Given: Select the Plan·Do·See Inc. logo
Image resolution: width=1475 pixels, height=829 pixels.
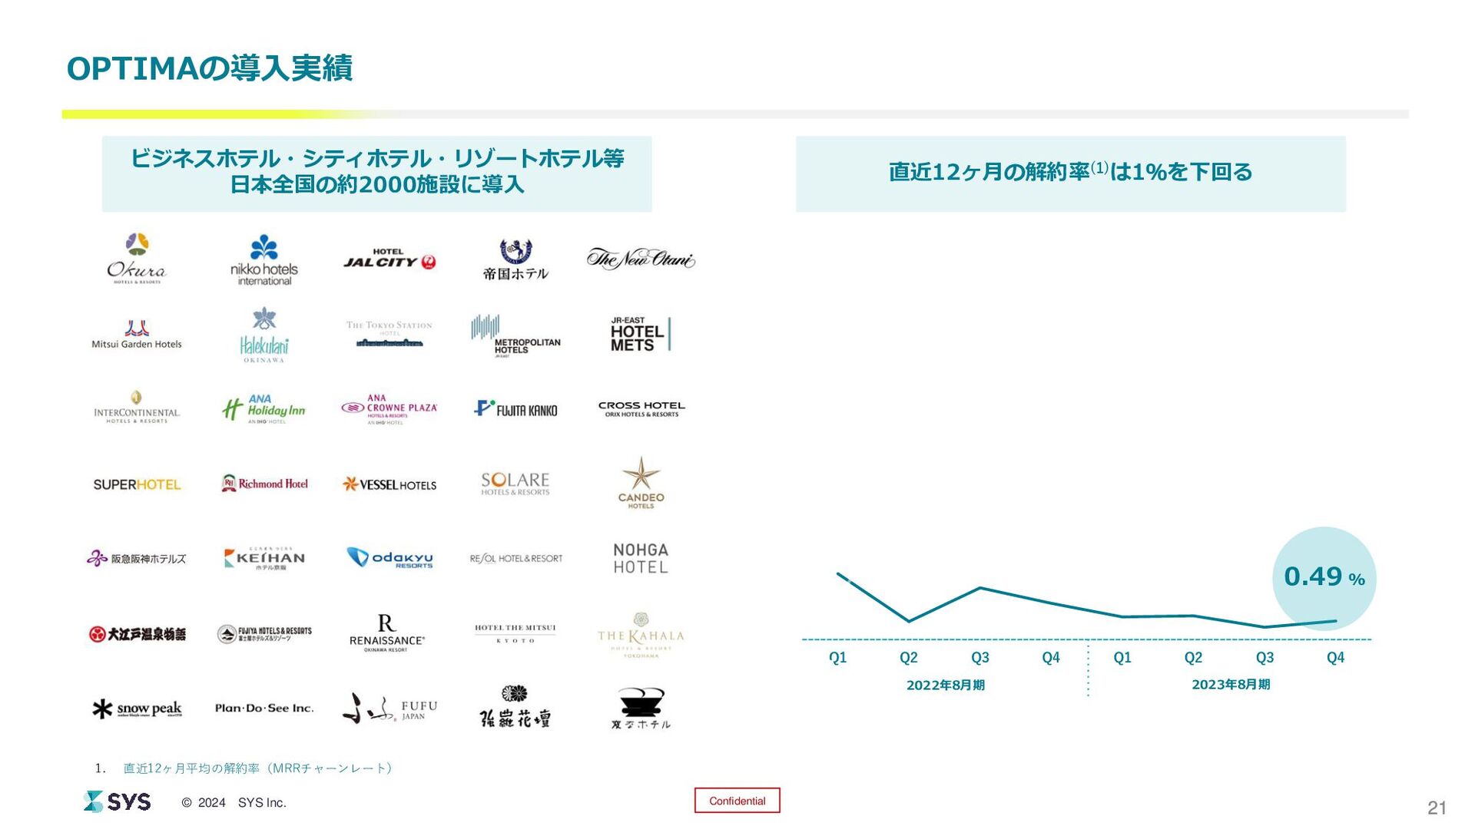Looking at the screenshot, I should click(264, 708).
